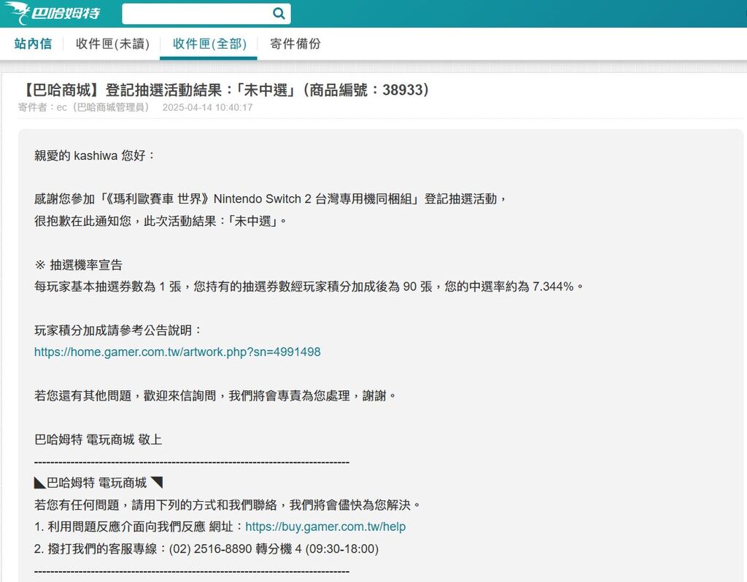Switch to 收件匣(未讀) tab
Image resolution: width=747 pixels, height=582 pixels.
[x=112, y=44]
